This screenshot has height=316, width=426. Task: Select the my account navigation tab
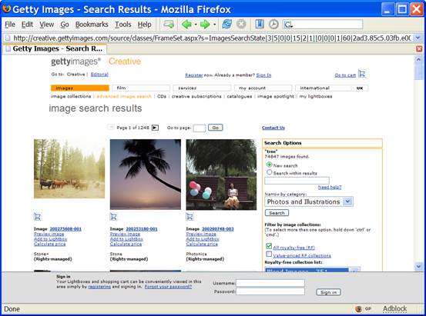click(x=263, y=88)
